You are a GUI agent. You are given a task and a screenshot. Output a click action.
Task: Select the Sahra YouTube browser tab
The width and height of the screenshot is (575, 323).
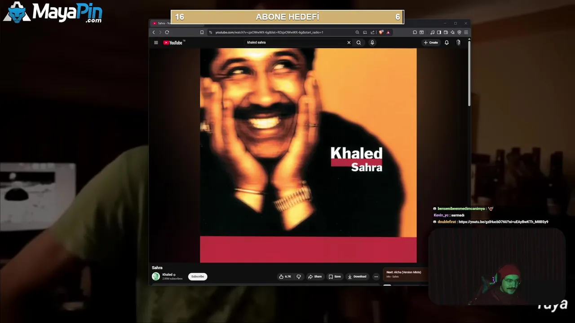[x=177, y=23]
